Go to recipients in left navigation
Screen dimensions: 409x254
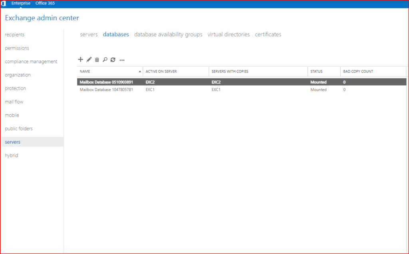(x=14, y=35)
